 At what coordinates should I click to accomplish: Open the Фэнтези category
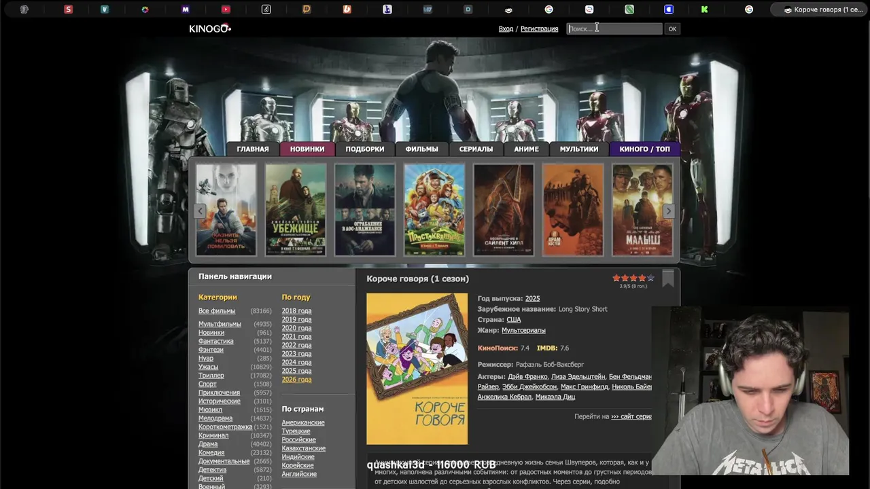click(x=211, y=350)
